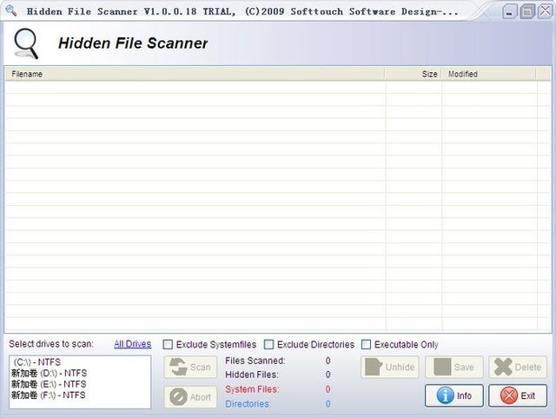
Task: Start a scan with the Scan button
Action: pyautogui.click(x=190, y=367)
